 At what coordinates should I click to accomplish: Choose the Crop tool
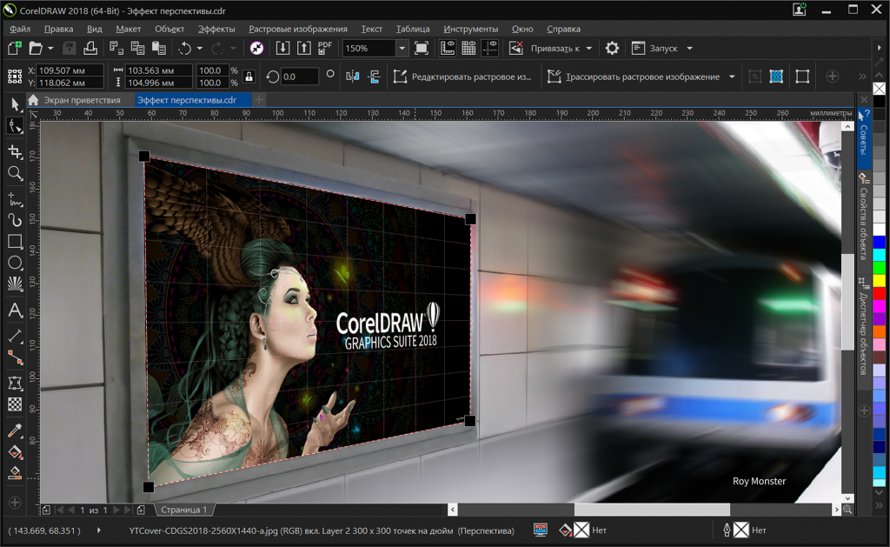tap(15, 151)
